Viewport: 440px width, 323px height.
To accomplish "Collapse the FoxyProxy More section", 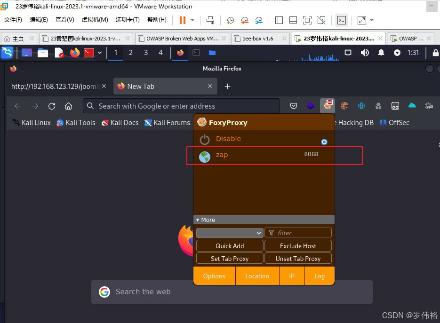I will (x=264, y=220).
